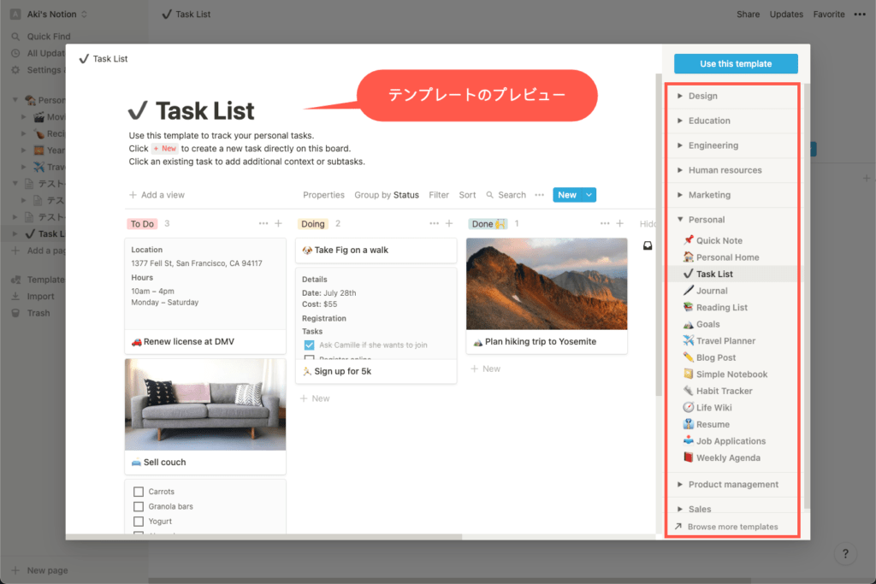876x584 pixels.
Task: Open the Filter menu
Action: pos(439,195)
